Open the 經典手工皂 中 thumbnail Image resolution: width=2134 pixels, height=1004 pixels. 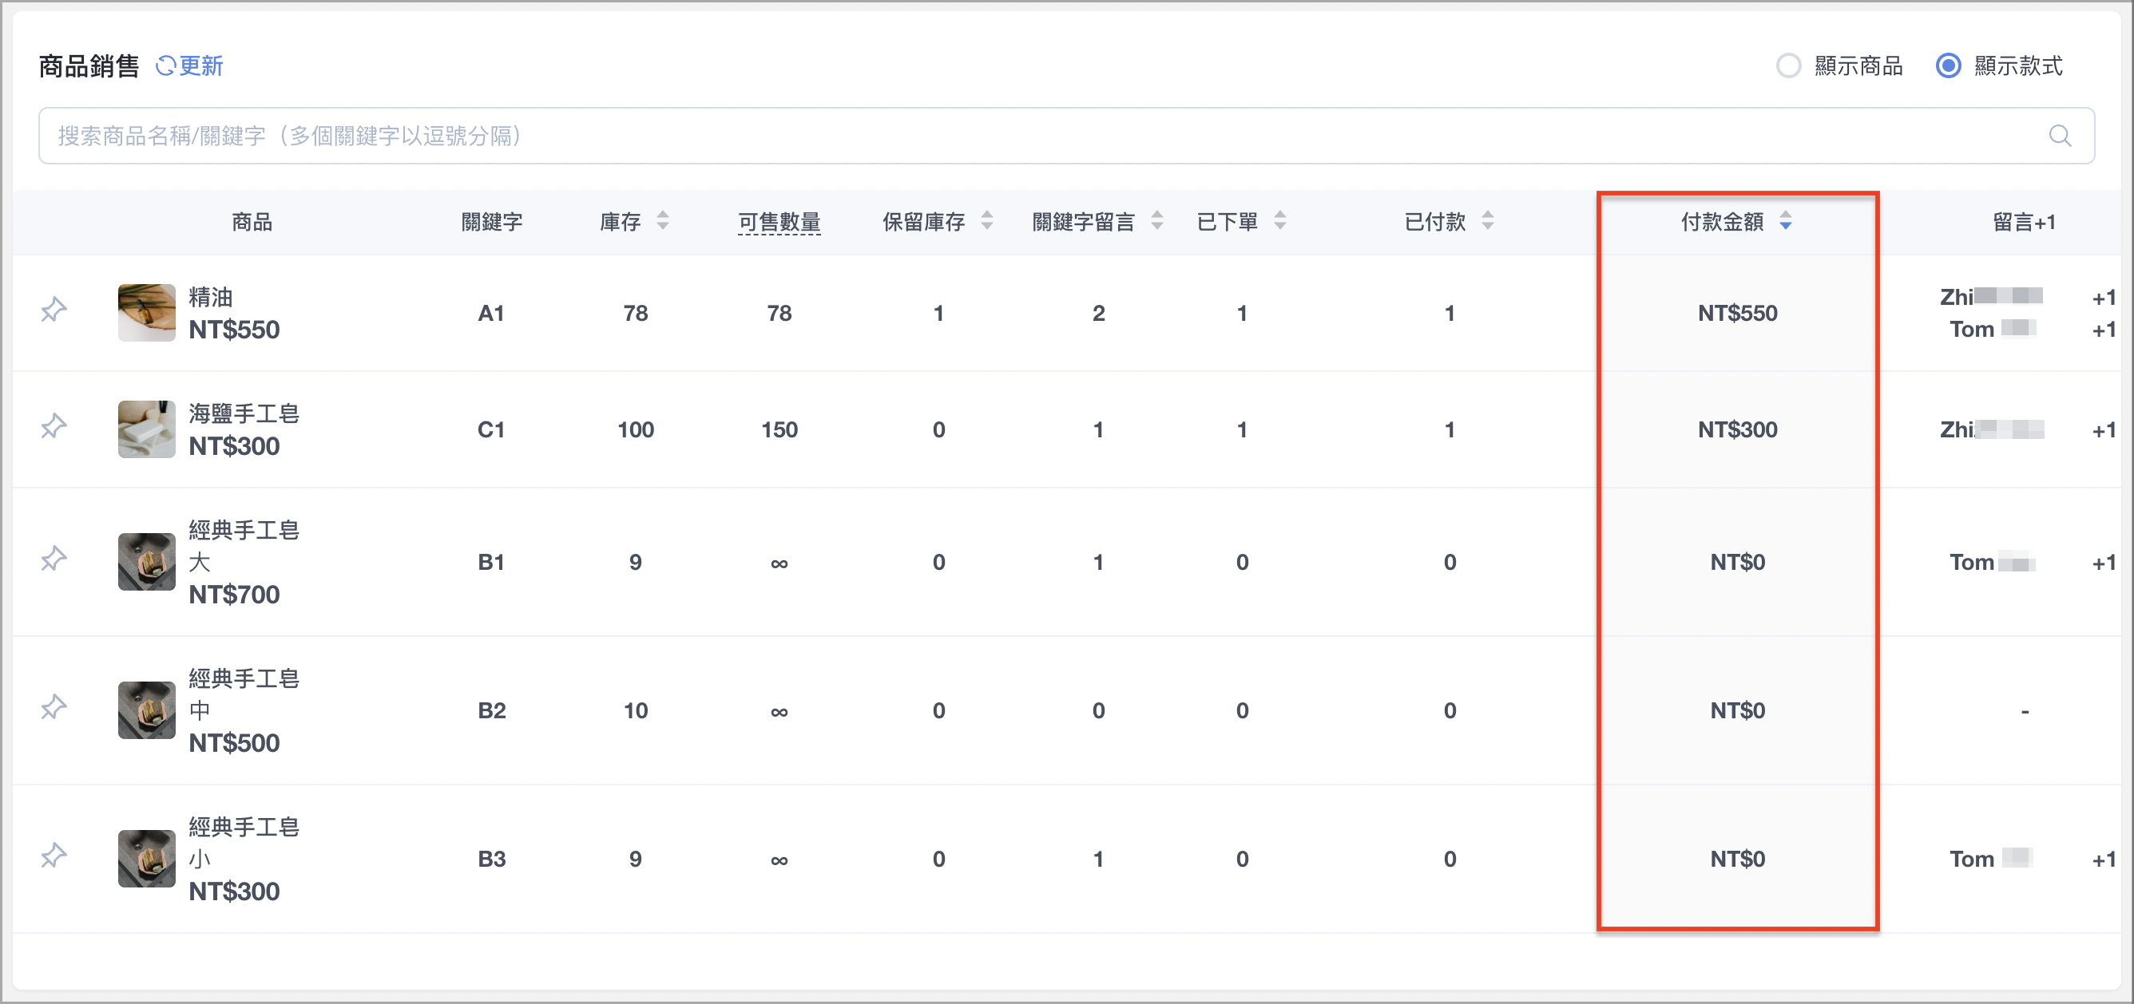click(147, 710)
